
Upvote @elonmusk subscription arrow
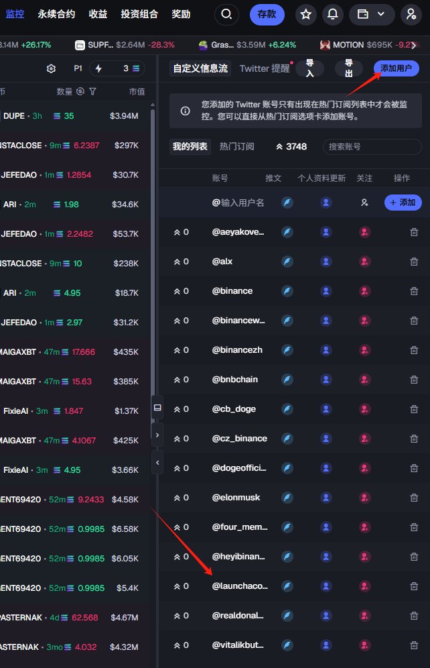pos(177,498)
